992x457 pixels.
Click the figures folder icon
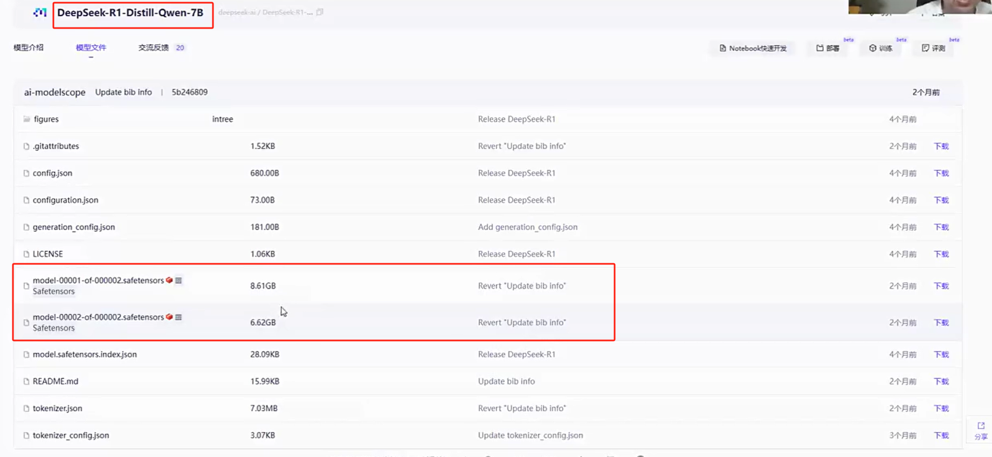coord(26,119)
